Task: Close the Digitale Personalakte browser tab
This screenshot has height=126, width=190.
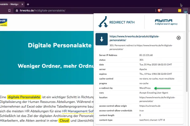Action: (x=22, y=4)
